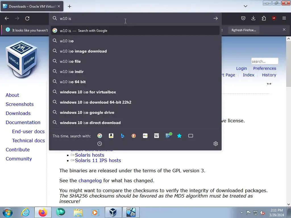Launch Internet Explorer from the taskbar
Image resolution: width=291 pixels, height=218 pixels.
(x=25, y=212)
